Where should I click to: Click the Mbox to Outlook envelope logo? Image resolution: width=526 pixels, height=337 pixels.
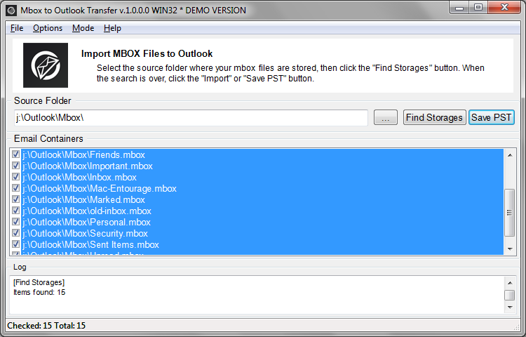[x=46, y=65]
